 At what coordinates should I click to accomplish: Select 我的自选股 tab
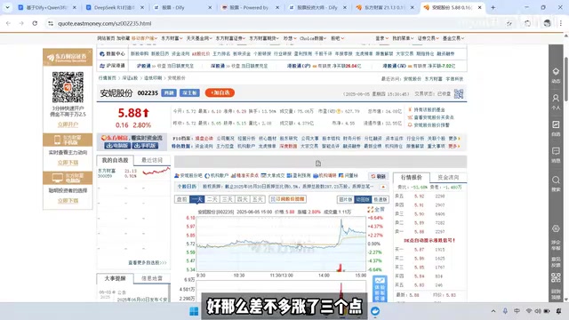(x=115, y=160)
